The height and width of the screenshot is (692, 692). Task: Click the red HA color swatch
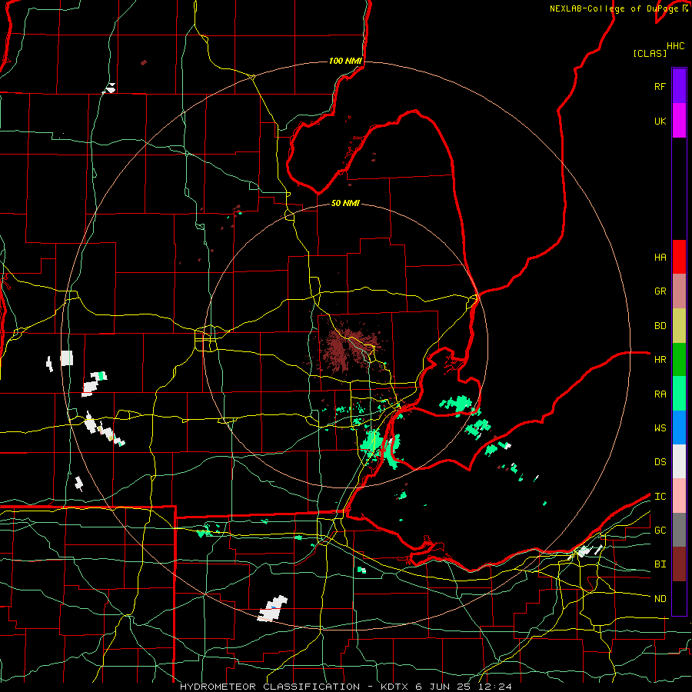pyautogui.click(x=679, y=257)
